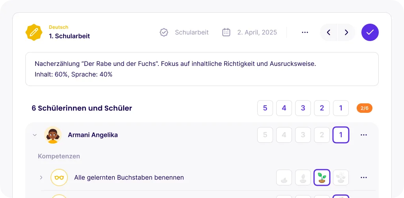Expand the 'Alle gelernten Buchstaben benennen' competency
The width and height of the screenshot is (404, 198).
coord(41,177)
